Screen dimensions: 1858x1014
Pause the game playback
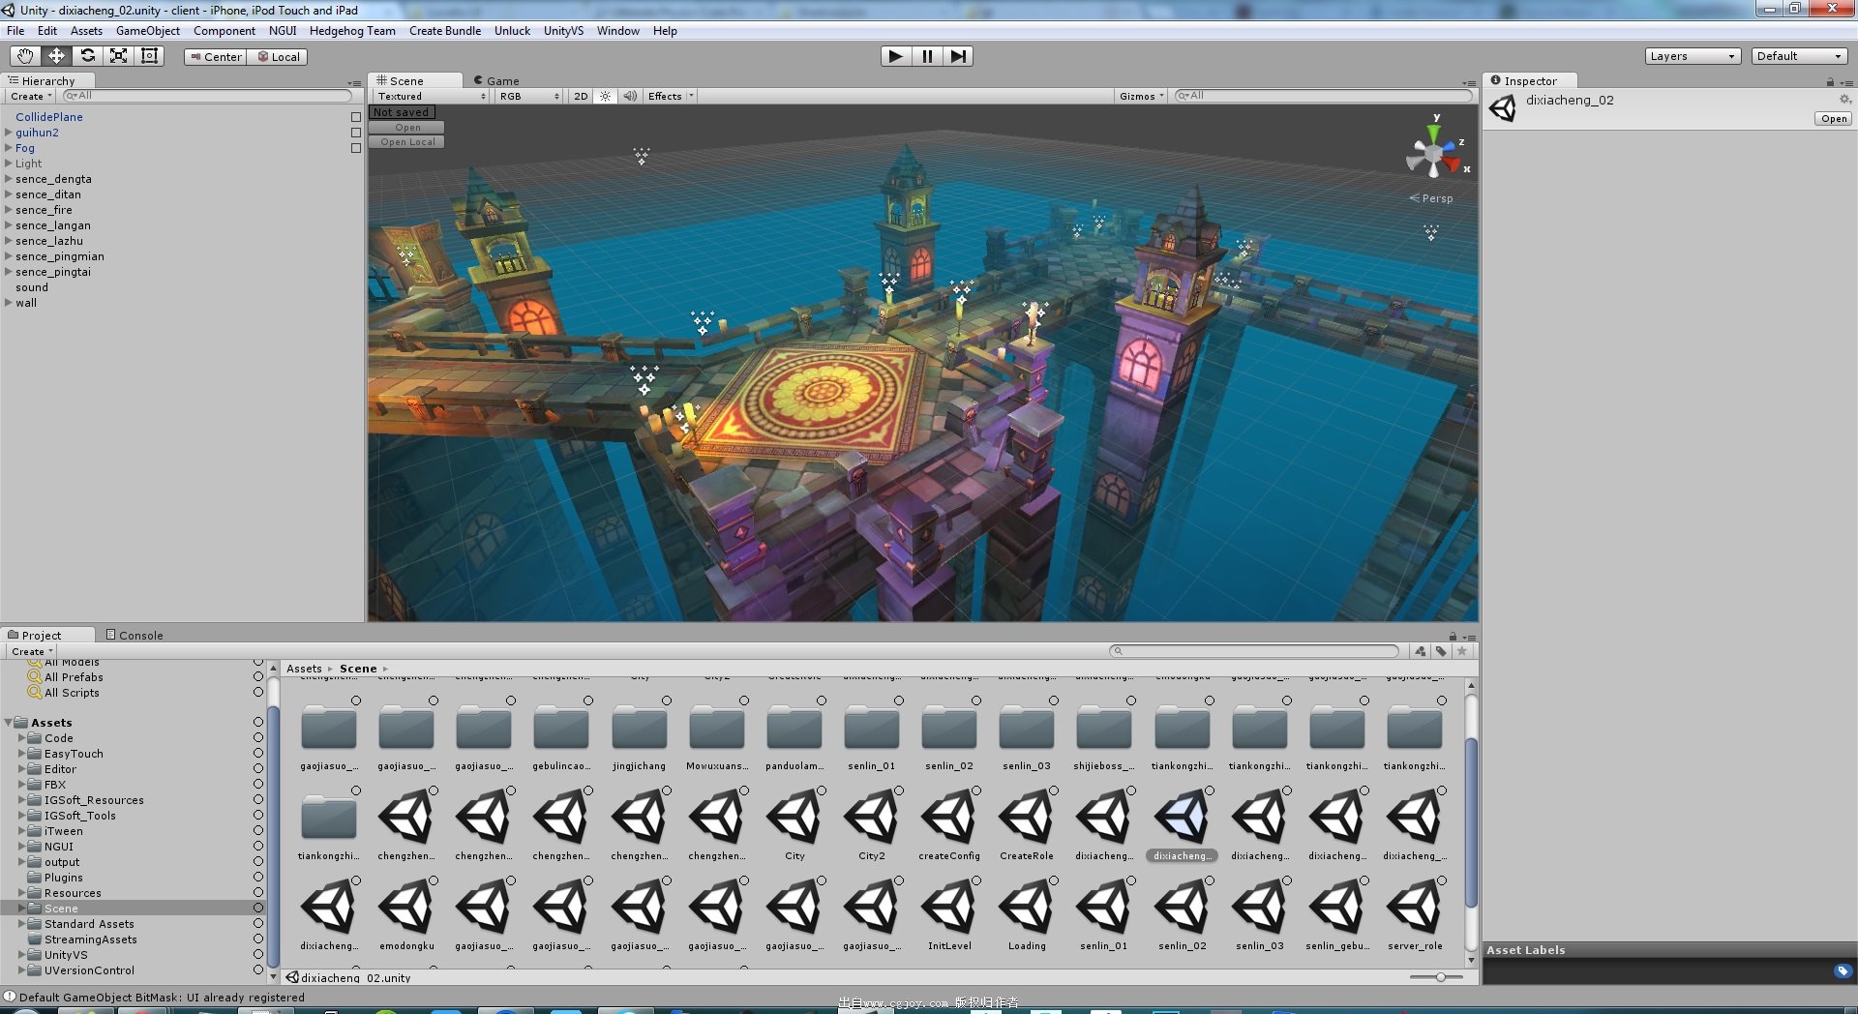[x=927, y=56]
